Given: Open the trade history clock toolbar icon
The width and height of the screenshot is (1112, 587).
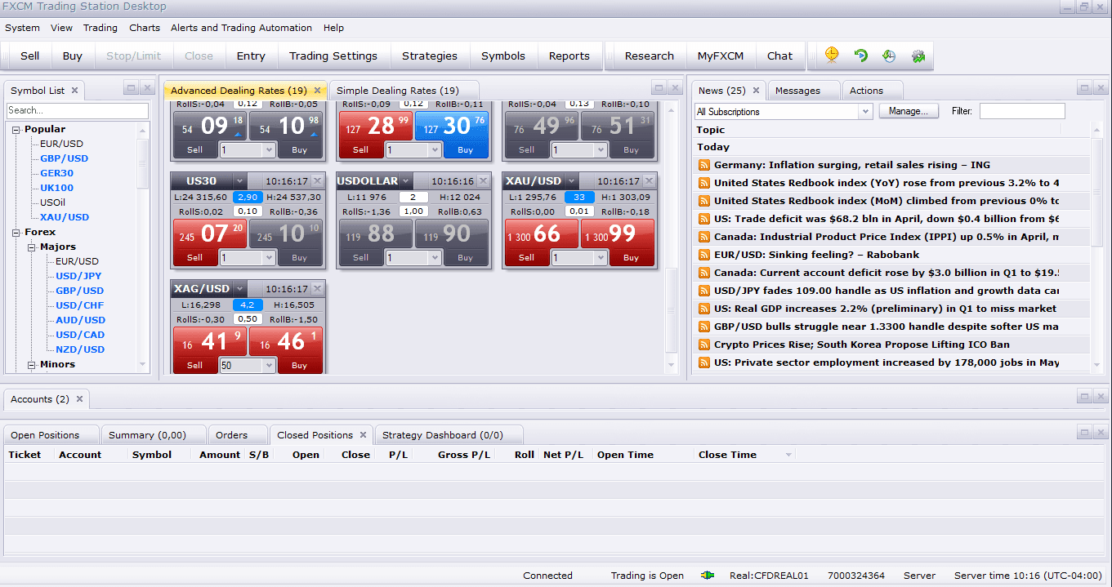Looking at the screenshot, I should pos(889,55).
